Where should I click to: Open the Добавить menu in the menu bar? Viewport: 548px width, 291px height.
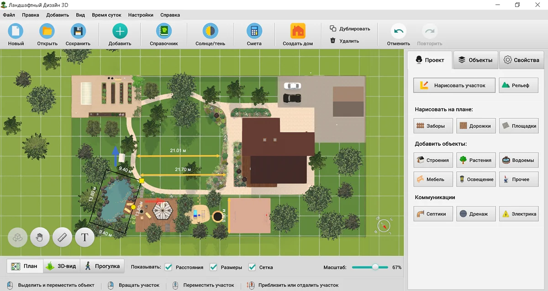tap(58, 15)
